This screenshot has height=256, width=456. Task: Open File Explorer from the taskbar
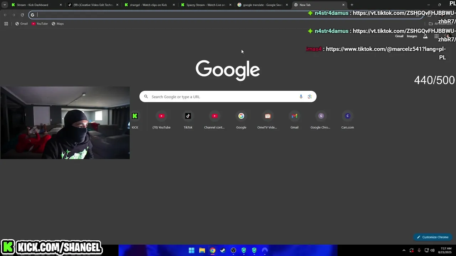(202, 250)
